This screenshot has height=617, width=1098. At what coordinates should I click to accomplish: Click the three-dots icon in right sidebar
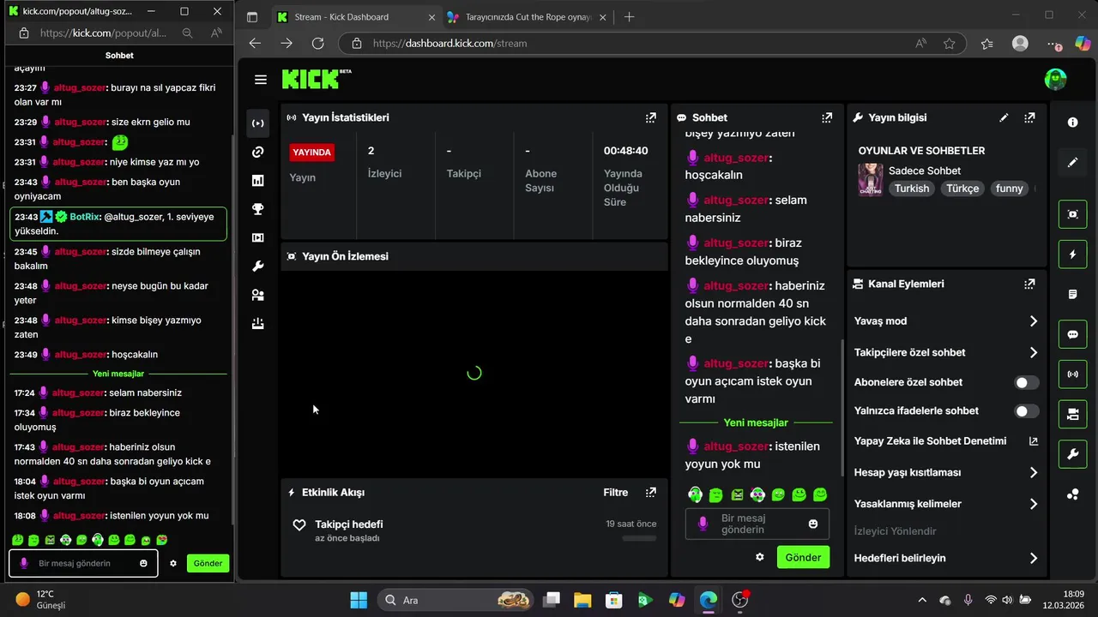click(x=1072, y=494)
